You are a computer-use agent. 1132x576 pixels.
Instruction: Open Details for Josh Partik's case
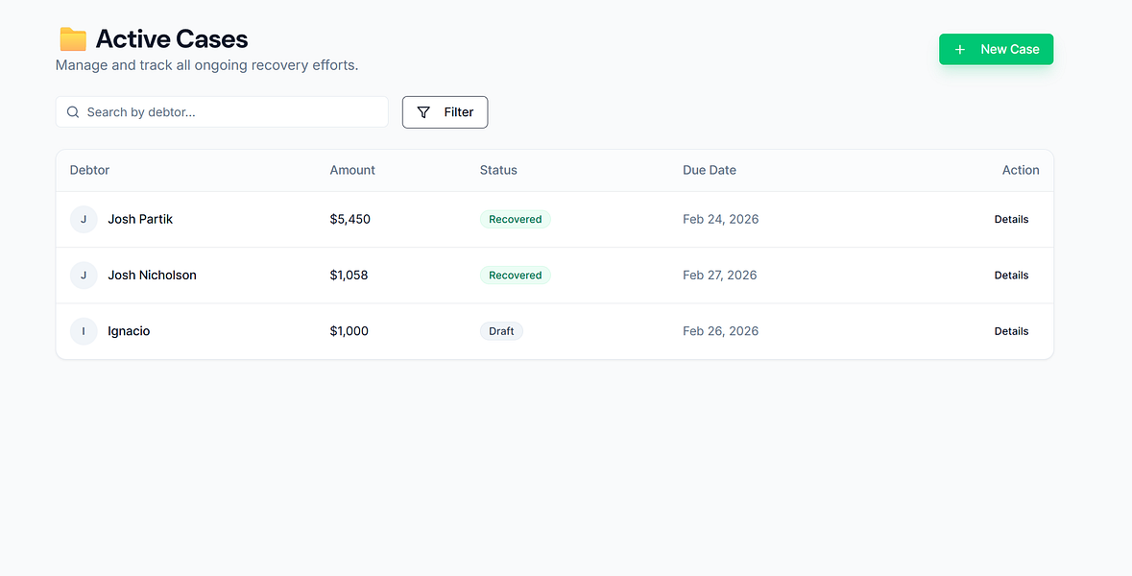pos(1011,219)
